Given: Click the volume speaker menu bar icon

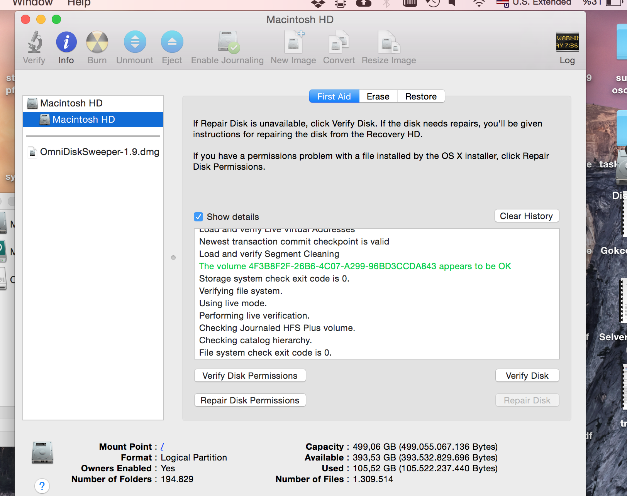Looking at the screenshot, I should click(x=452, y=3).
